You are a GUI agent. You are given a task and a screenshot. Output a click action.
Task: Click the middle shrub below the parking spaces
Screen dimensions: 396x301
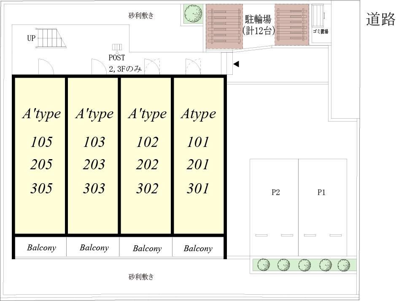tap(304, 265)
